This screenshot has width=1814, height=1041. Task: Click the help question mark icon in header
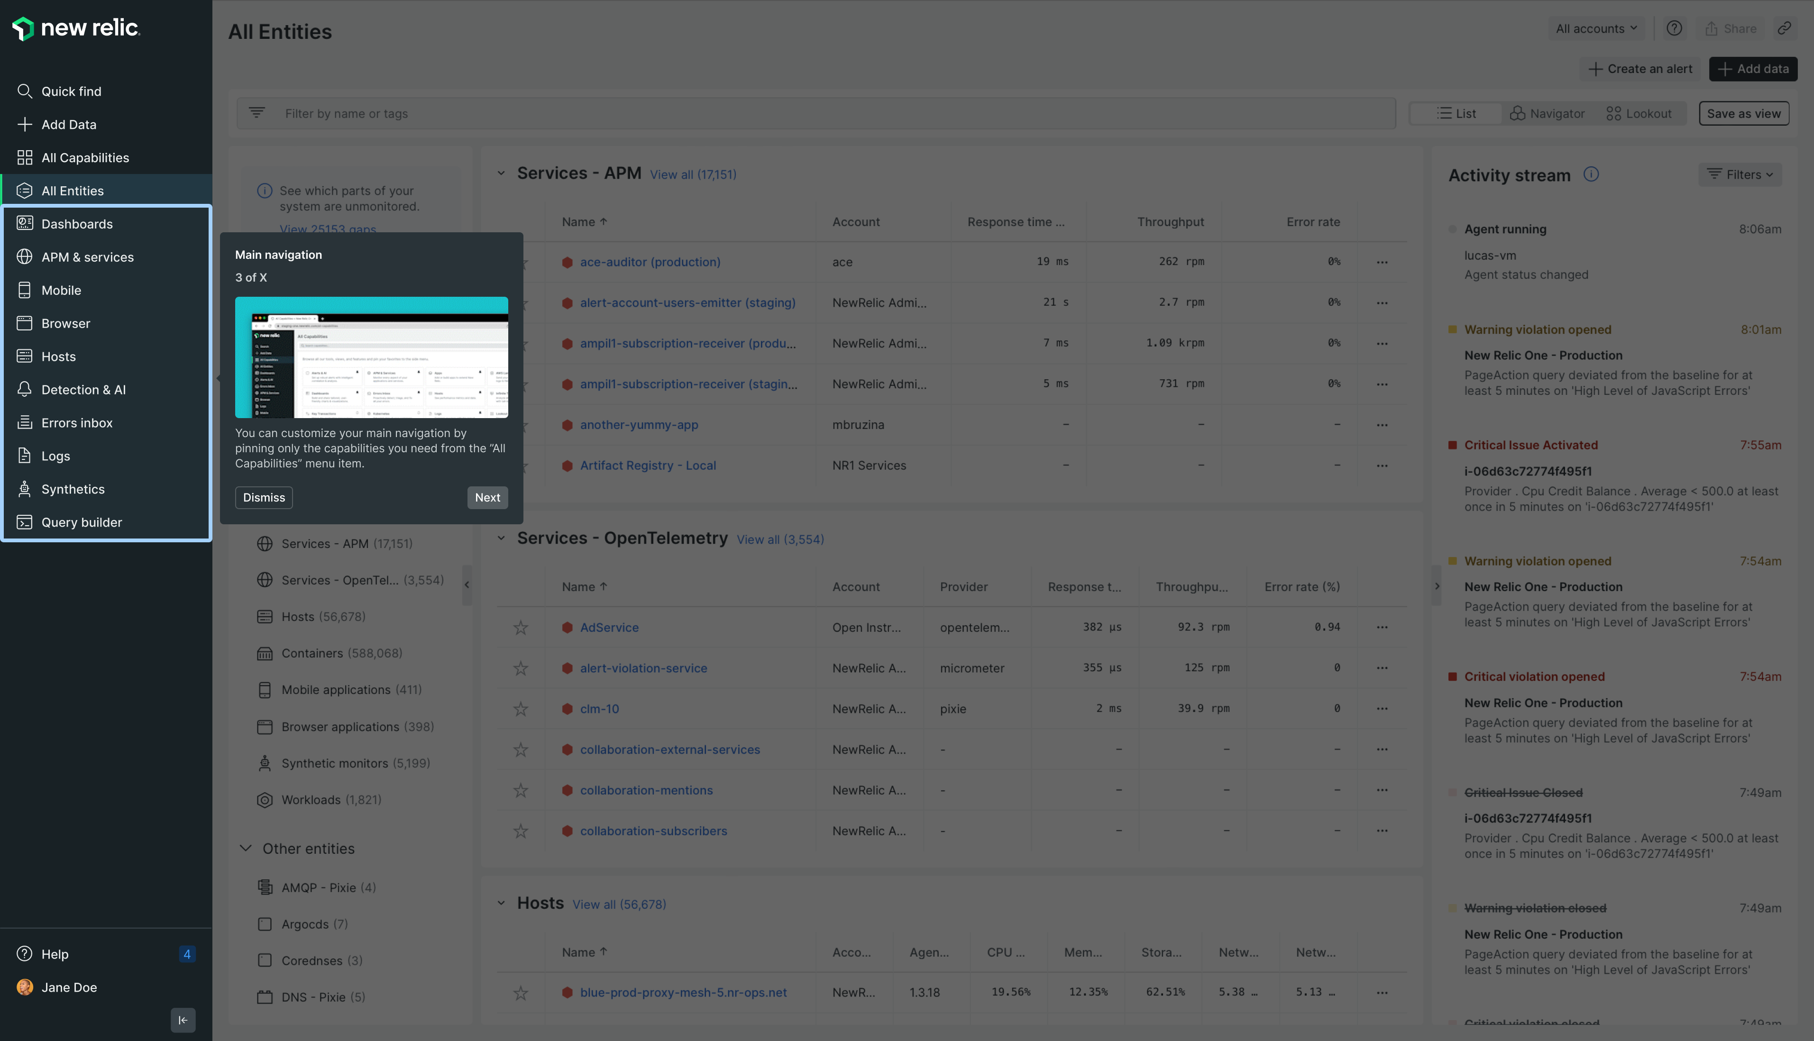[x=1674, y=28]
